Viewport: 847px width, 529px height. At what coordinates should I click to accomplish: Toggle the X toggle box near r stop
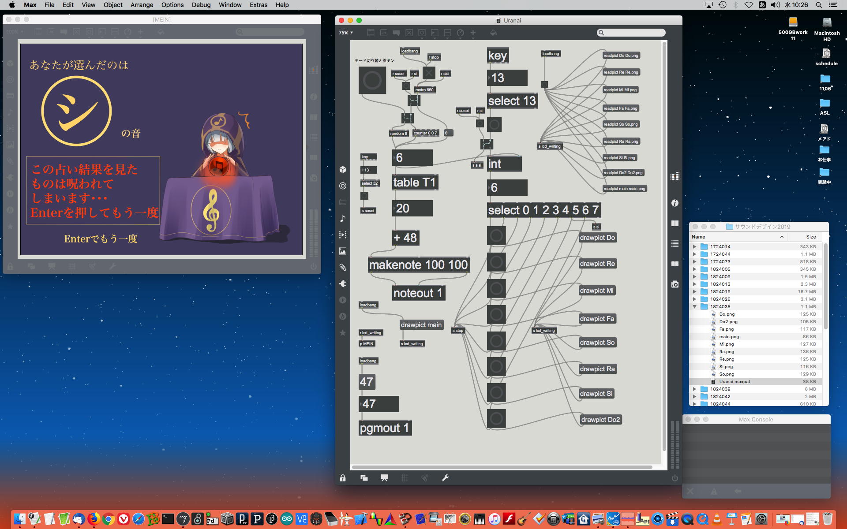tap(429, 73)
